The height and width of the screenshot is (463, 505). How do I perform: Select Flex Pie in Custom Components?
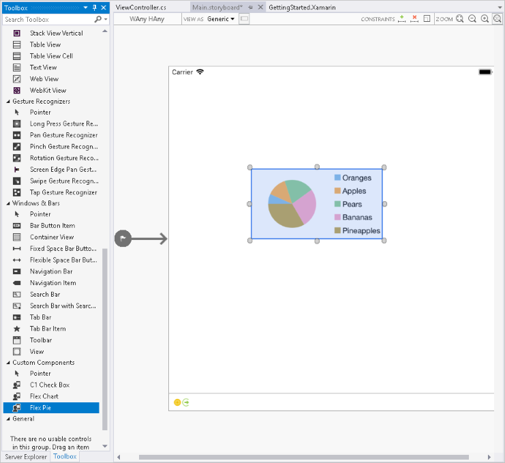pos(40,408)
